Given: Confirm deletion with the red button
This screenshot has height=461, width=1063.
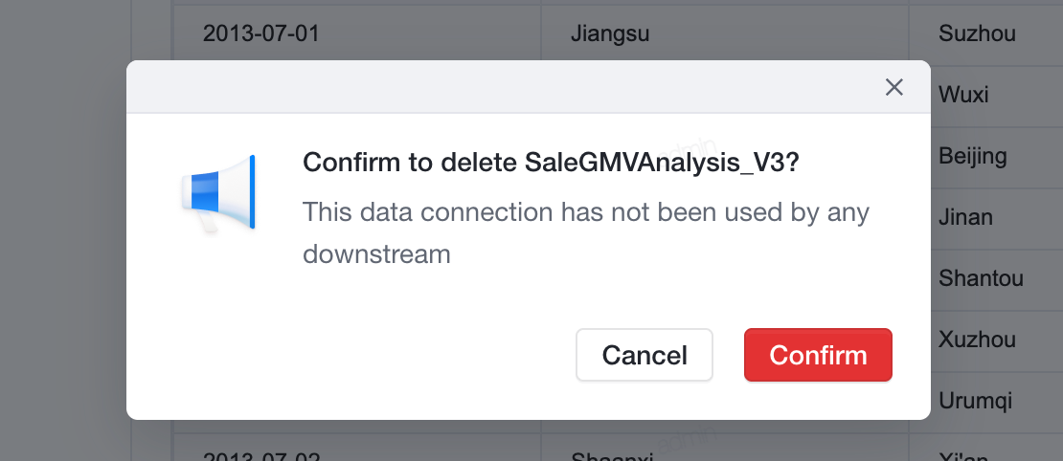Looking at the screenshot, I should pos(818,355).
